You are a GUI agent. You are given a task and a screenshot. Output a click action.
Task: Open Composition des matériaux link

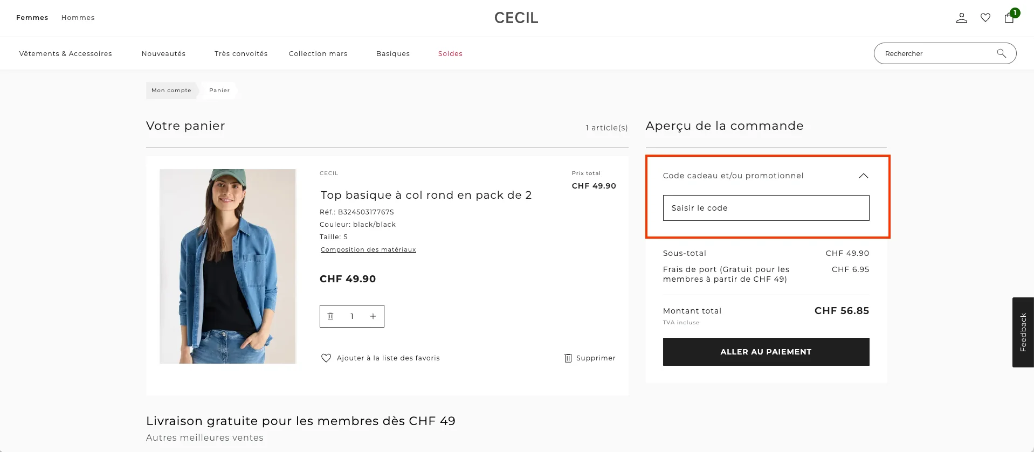click(368, 249)
